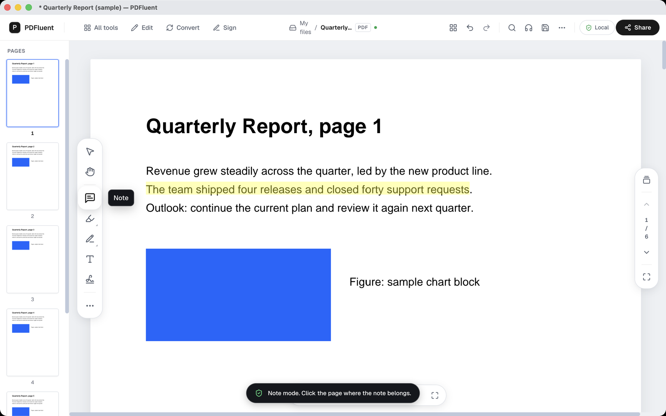The width and height of the screenshot is (666, 416).
Task: Go to previous page with up chevron
Action: 646,204
